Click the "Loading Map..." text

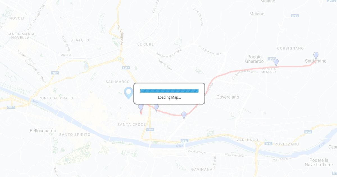pyautogui.click(x=169, y=97)
